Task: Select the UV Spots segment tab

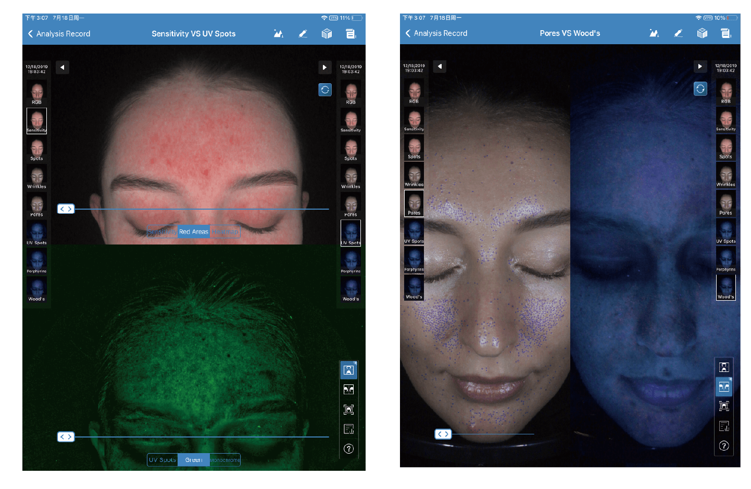Action: pyautogui.click(x=162, y=459)
